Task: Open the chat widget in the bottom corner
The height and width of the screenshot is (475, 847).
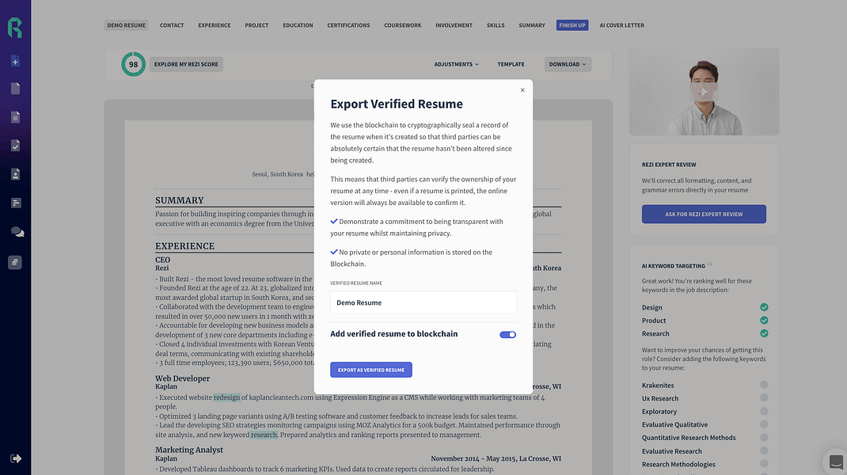Action: 835,462
